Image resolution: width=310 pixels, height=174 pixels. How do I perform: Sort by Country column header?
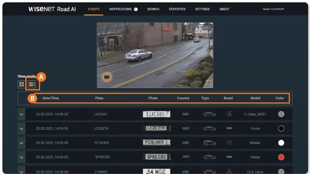click(183, 98)
